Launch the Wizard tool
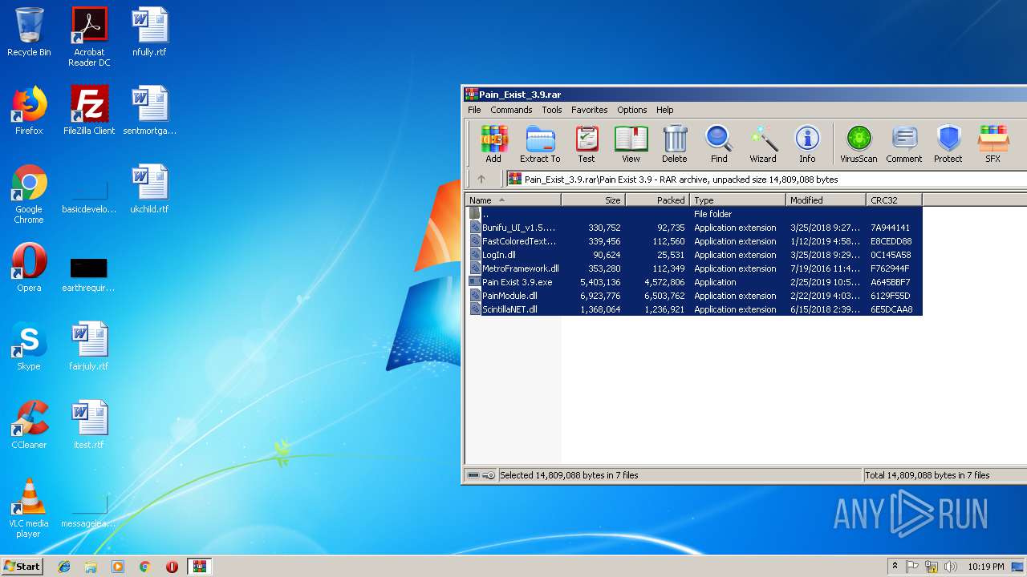 [763, 144]
